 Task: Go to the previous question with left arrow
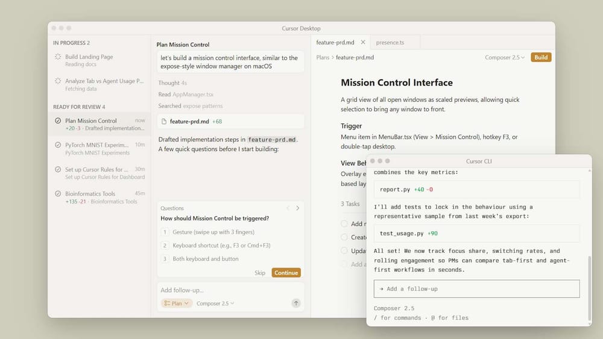coord(288,208)
